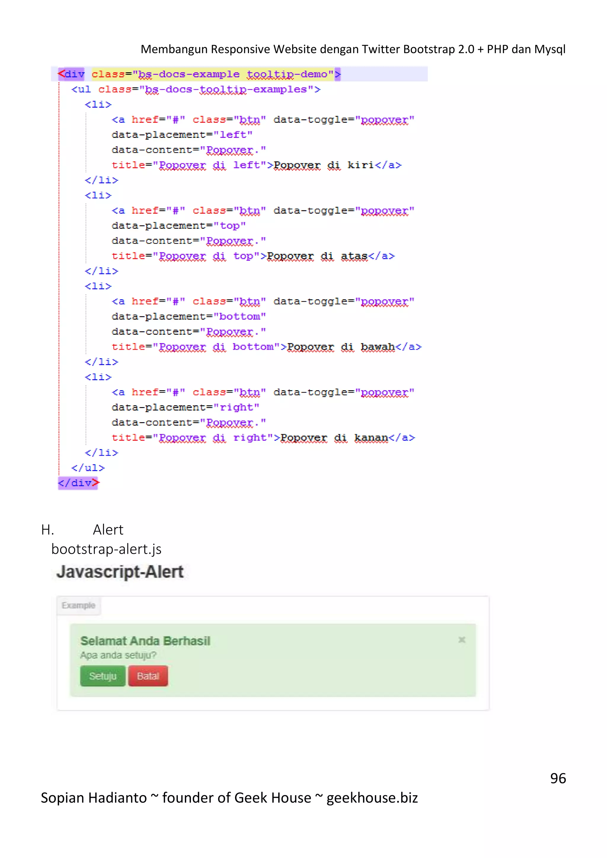
Task: Click the 'bootstrap-alert.js' text
Action: pyautogui.click(x=106, y=549)
